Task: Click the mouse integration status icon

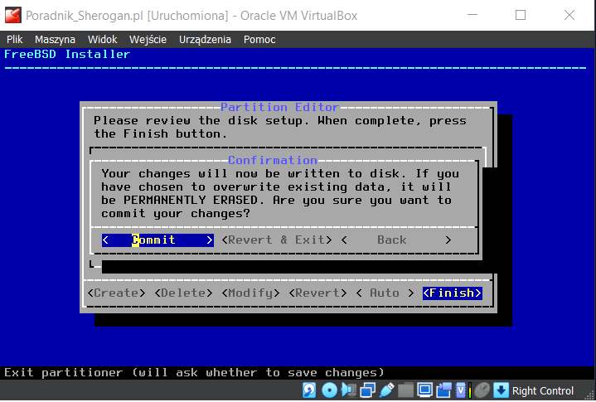Action: coord(482,390)
